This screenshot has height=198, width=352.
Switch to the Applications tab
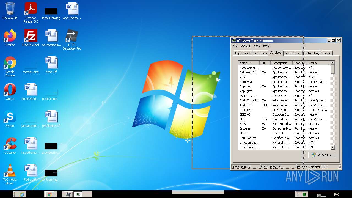click(243, 53)
